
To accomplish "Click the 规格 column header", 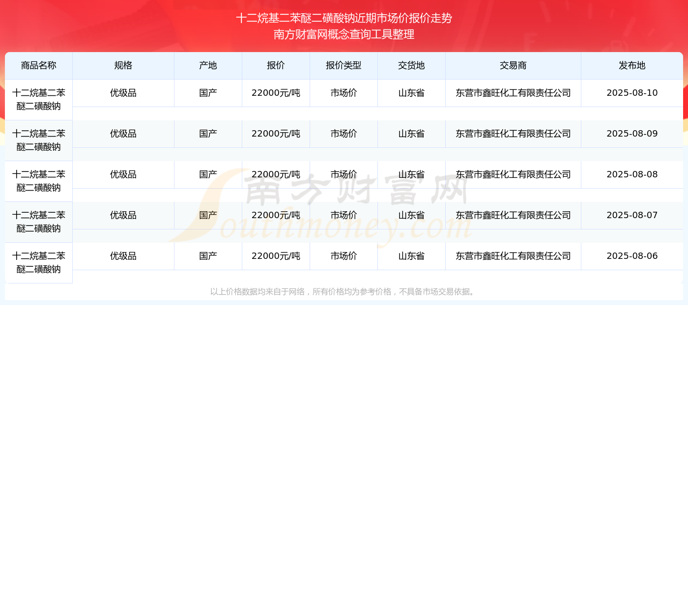I will coord(123,65).
